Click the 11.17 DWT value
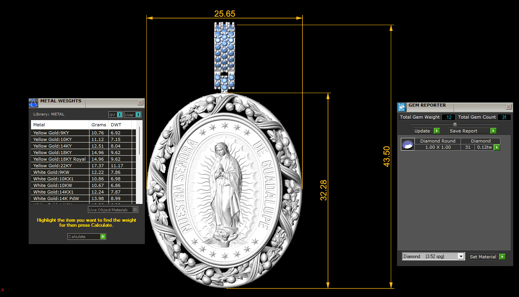This screenshot has width=519, height=297. point(117,166)
